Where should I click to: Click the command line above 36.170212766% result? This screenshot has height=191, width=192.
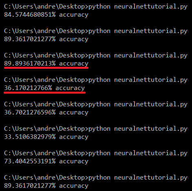pos(96,80)
